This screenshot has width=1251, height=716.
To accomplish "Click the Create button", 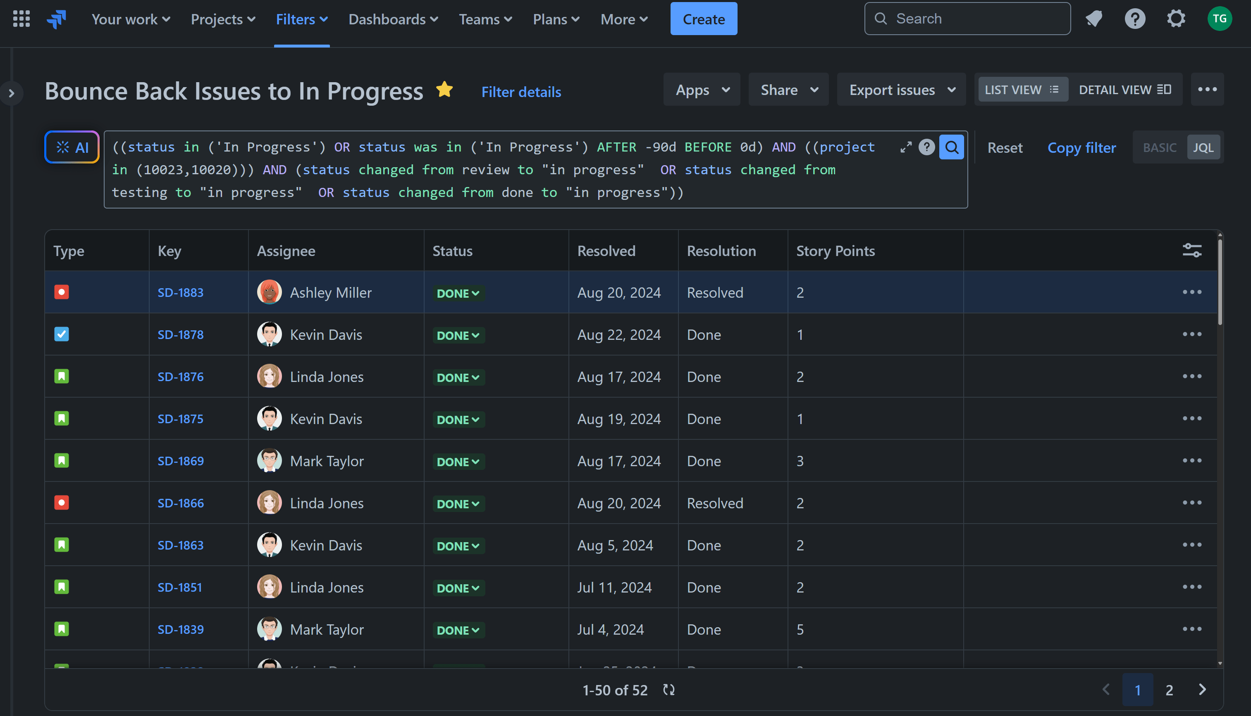I will click(703, 19).
